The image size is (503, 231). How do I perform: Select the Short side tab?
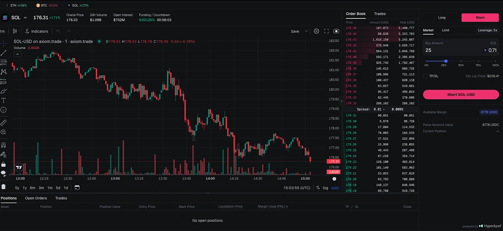(480, 18)
